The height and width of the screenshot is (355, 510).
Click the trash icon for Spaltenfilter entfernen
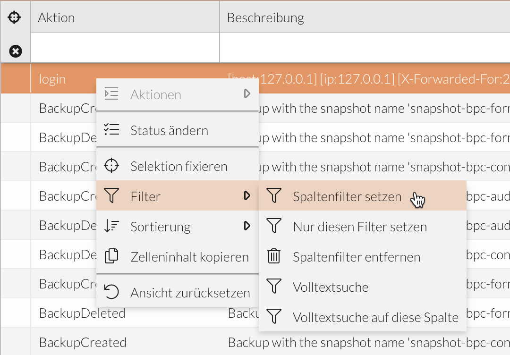[x=274, y=256]
